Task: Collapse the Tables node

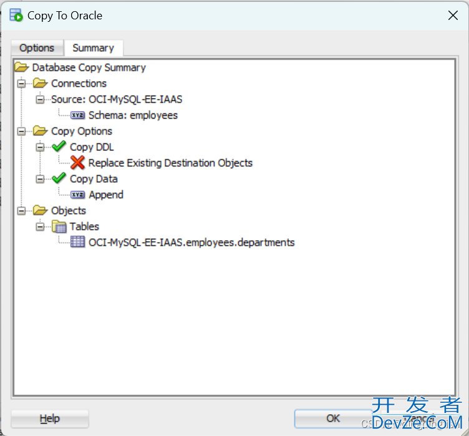Action: tap(40, 226)
